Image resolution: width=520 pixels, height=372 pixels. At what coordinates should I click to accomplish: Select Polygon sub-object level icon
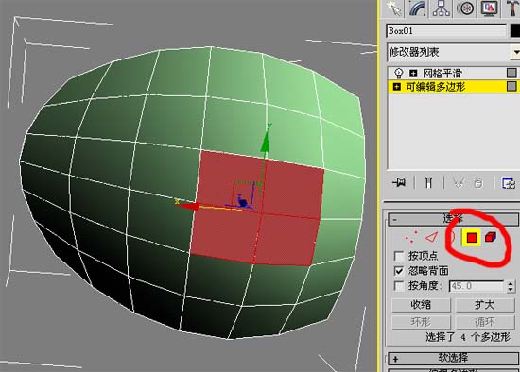click(x=472, y=237)
